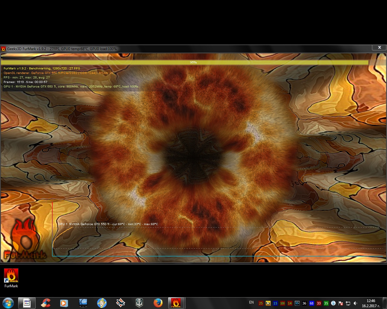Open CCleaner from the taskbar
This screenshot has height=309, width=387.
click(x=46, y=303)
